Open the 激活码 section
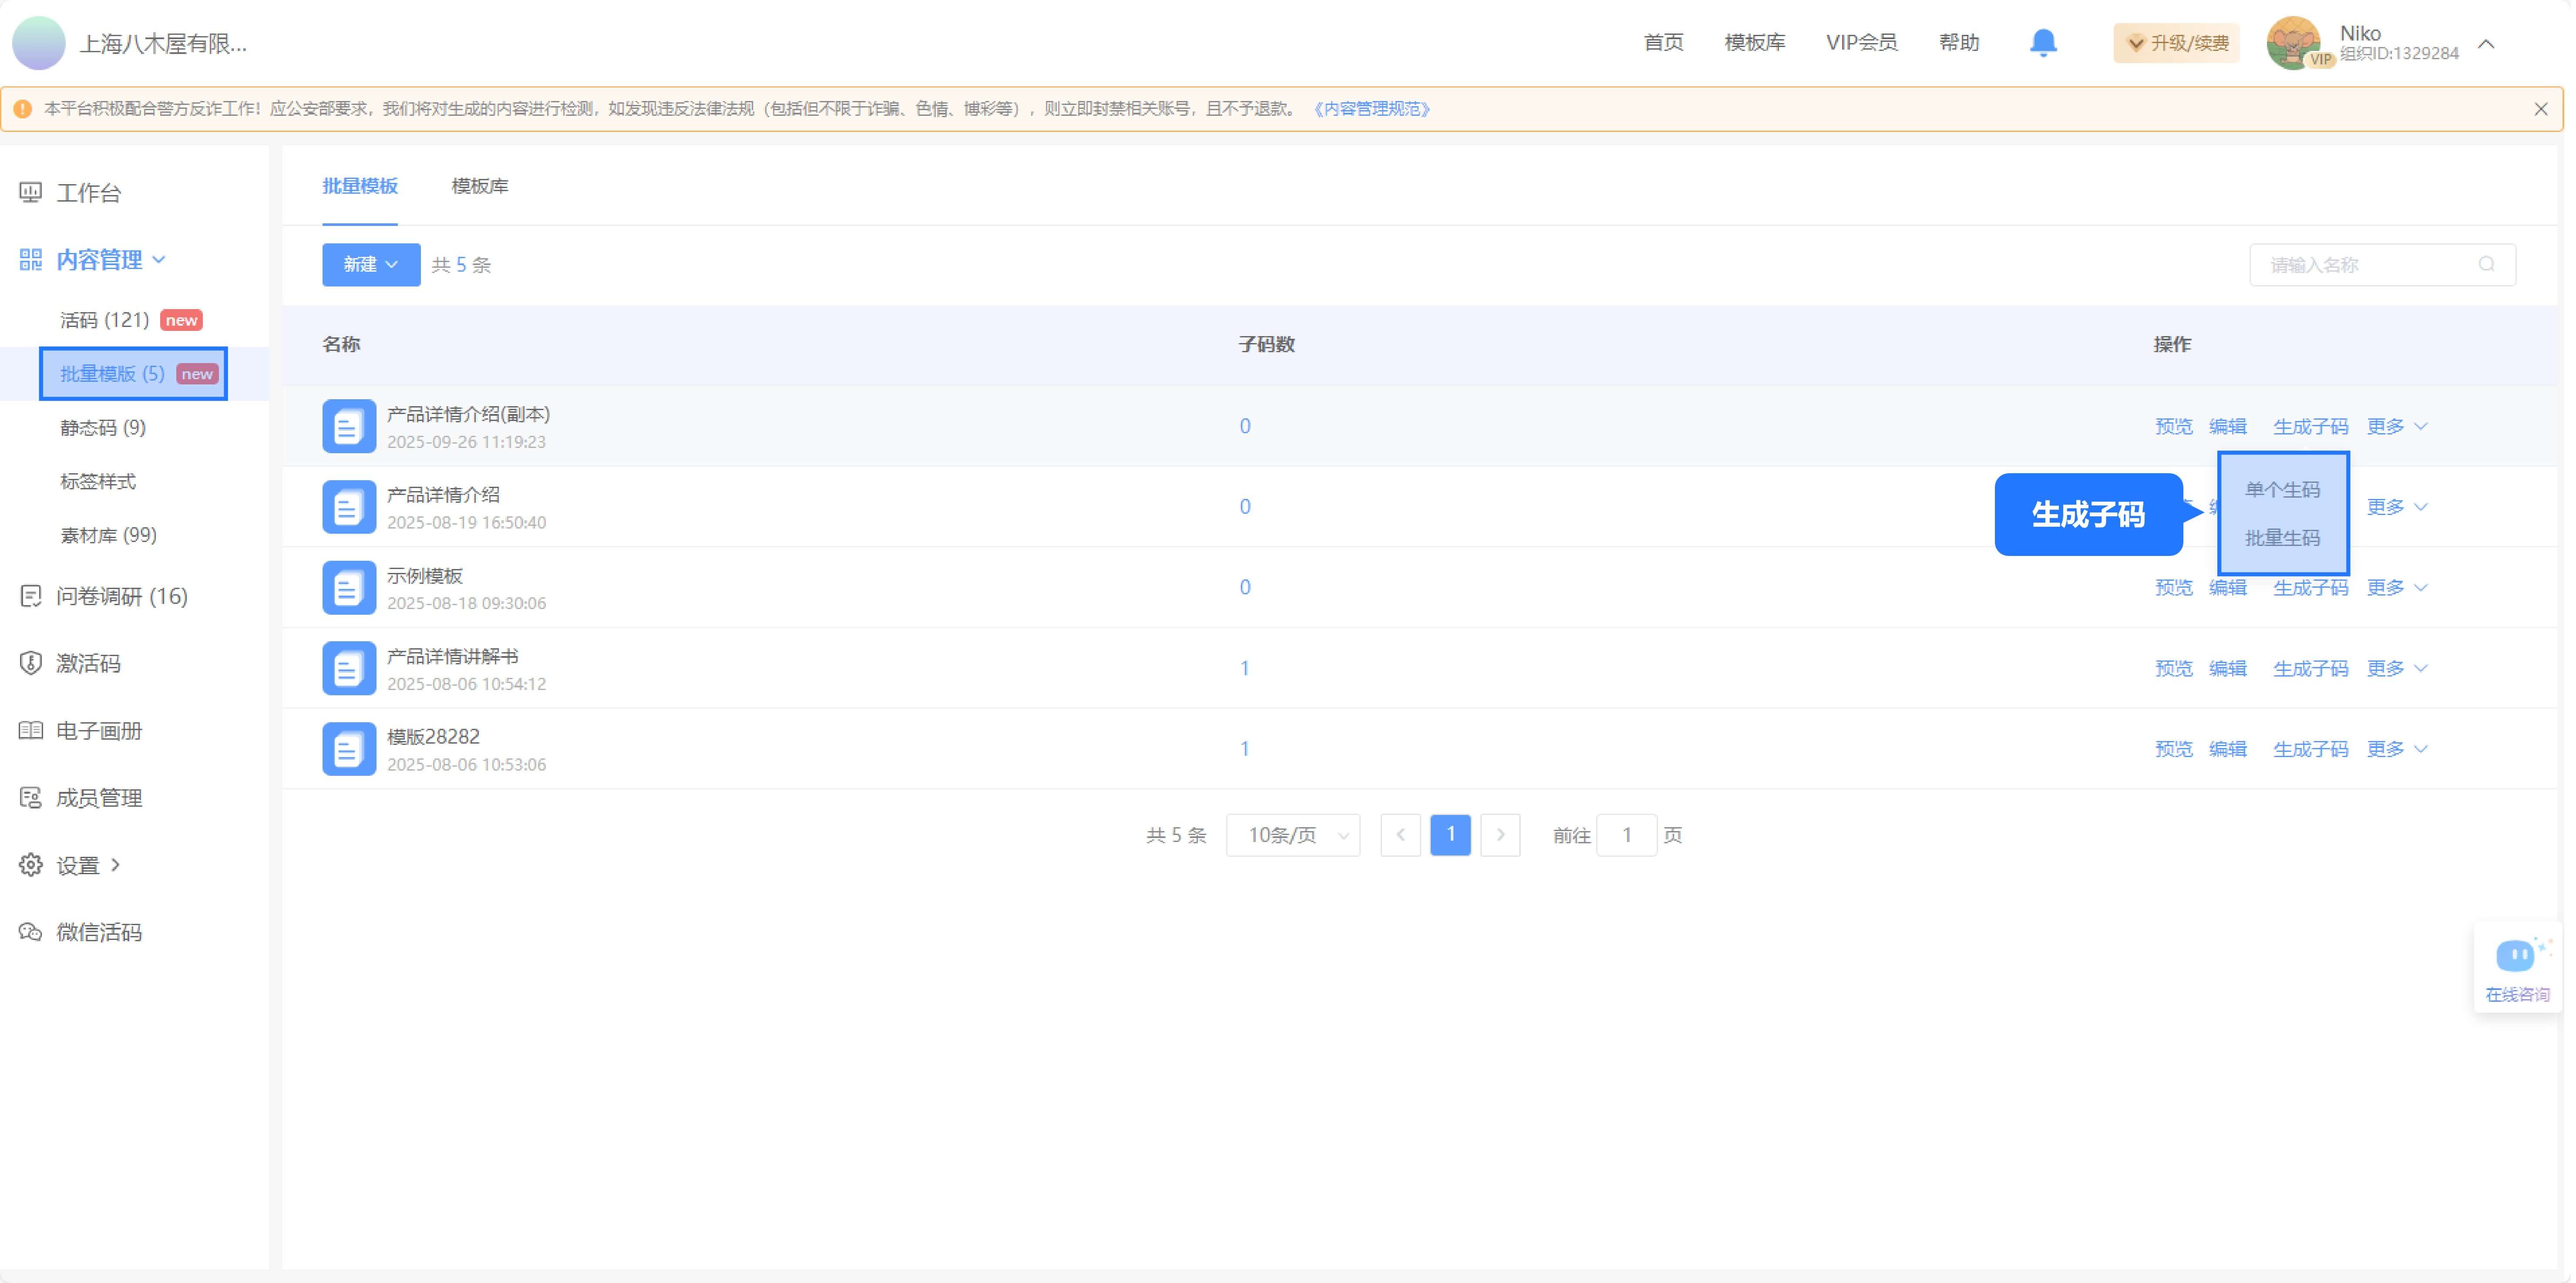This screenshot has width=2576, height=1283. pyautogui.click(x=88, y=663)
